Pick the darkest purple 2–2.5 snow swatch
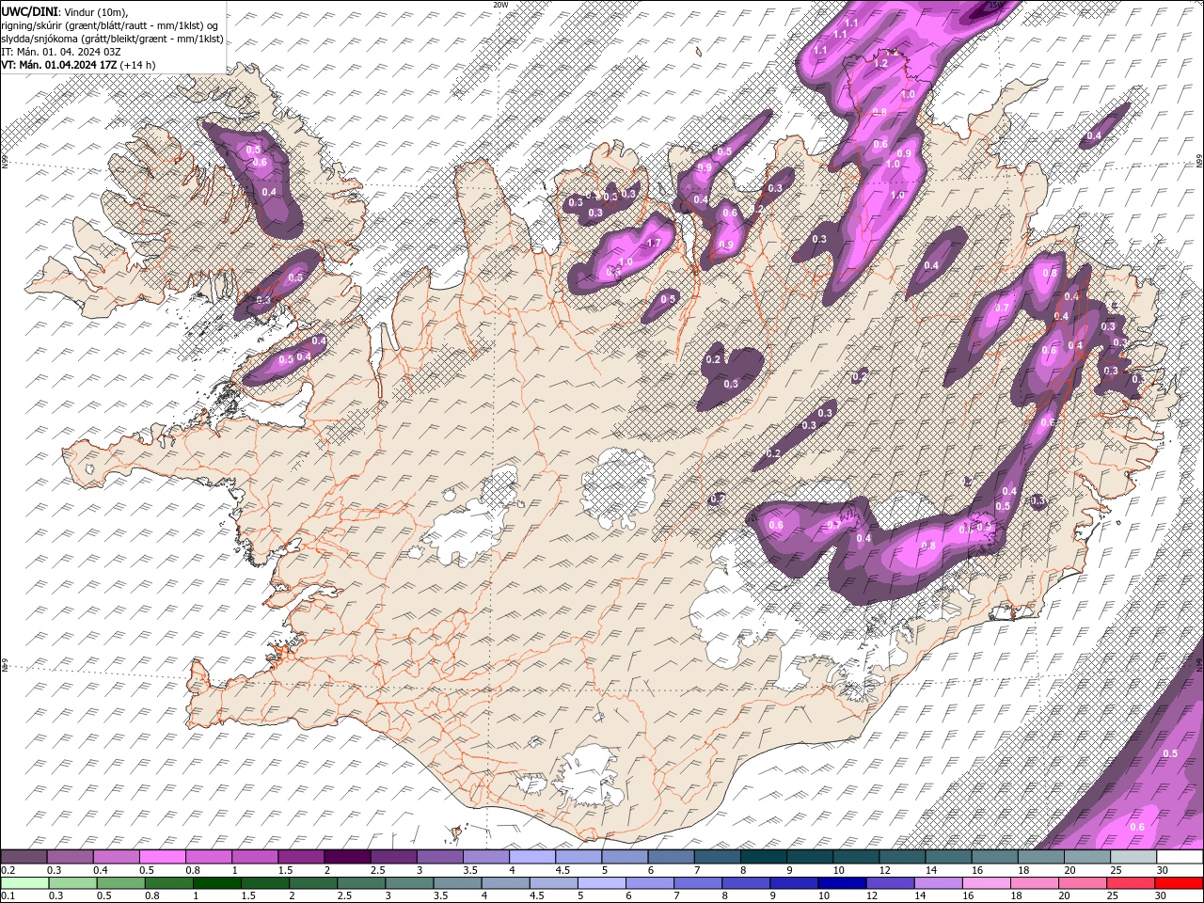This screenshot has width=1204, height=903. tap(347, 857)
